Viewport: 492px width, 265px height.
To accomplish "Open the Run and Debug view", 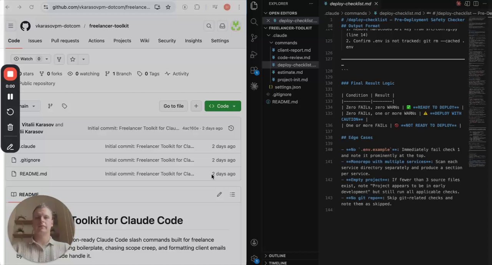I will (x=254, y=54).
